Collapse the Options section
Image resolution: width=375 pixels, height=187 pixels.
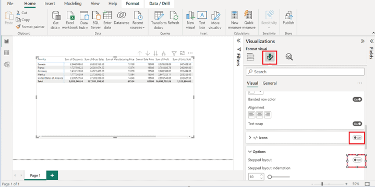pyautogui.click(x=250, y=152)
